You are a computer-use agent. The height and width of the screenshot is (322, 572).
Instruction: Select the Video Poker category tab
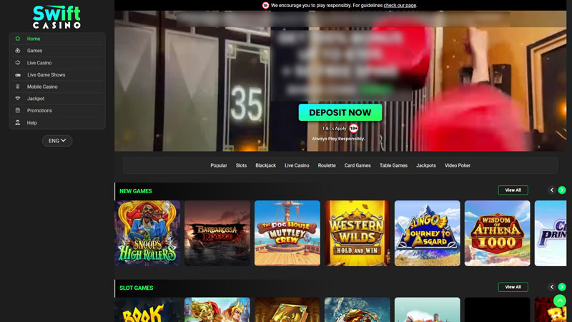[458, 165]
